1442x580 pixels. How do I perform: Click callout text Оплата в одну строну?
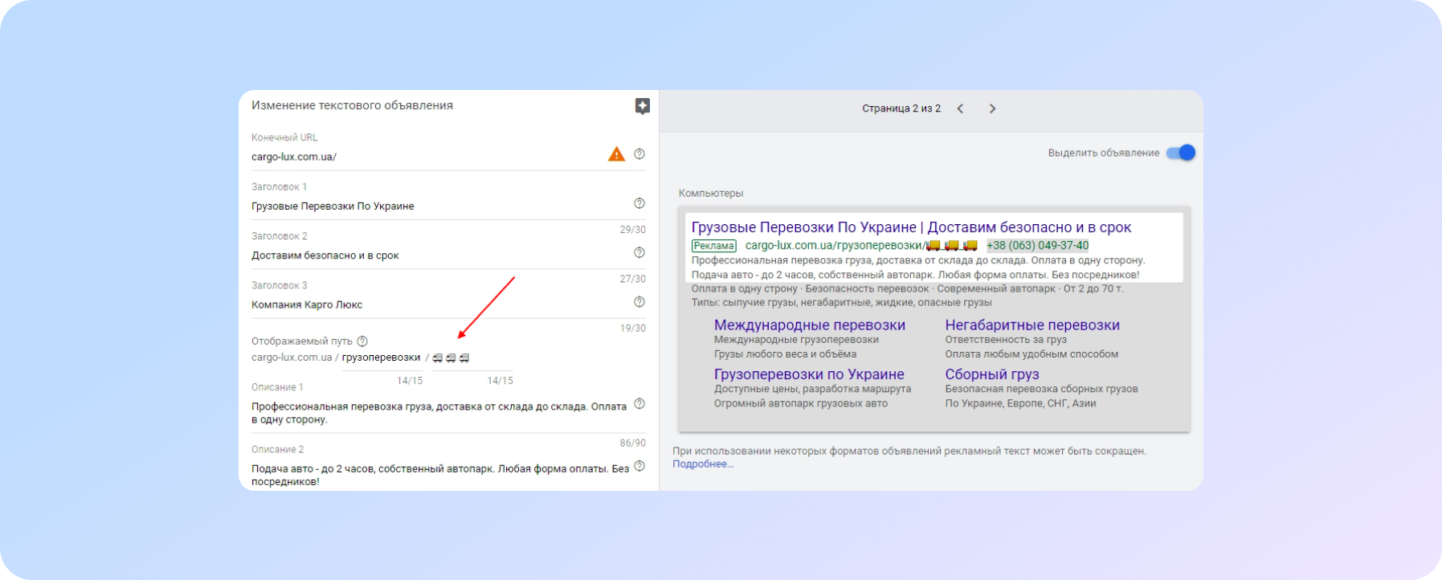(x=745, y=288)
